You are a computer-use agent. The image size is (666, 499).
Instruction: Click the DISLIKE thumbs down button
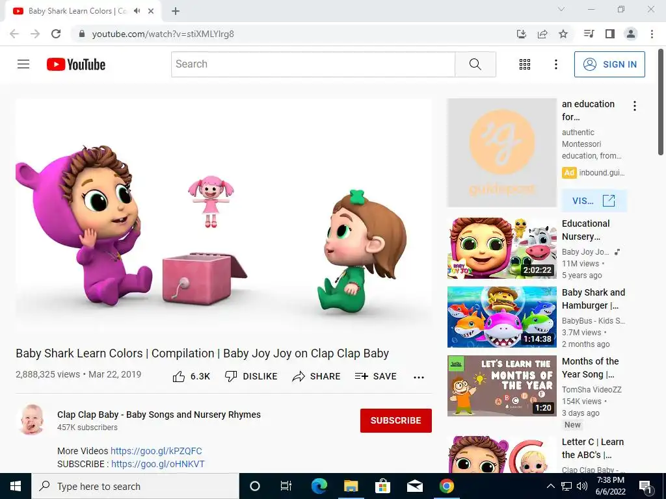(251, 376)
